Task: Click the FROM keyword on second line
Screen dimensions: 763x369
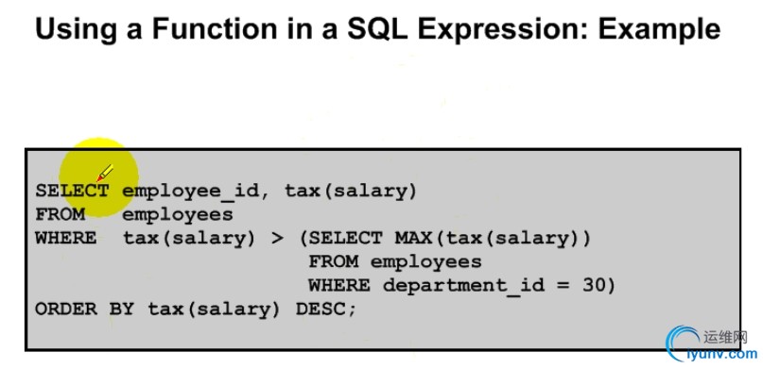Action: [x=60, y=214]
